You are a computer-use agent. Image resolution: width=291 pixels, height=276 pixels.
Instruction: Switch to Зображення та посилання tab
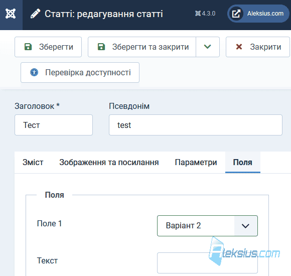click(109, 163)
